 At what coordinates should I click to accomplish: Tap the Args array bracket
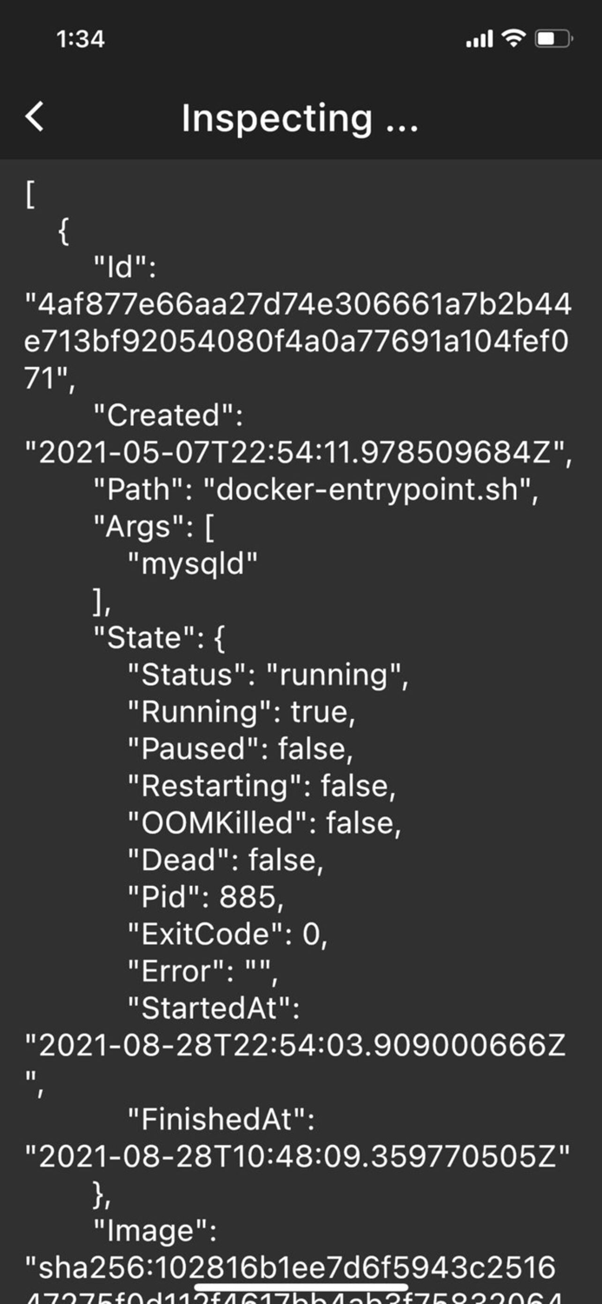pos(212,526)
